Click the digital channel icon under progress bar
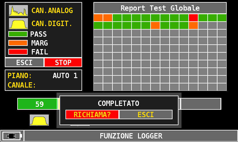This screenshot has height=142, width=238. click(39, 120)
